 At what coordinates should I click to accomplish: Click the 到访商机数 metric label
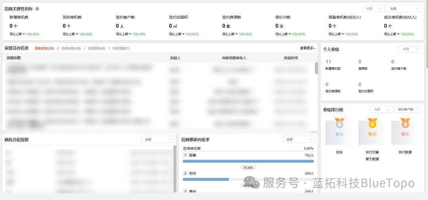(72, 17)
